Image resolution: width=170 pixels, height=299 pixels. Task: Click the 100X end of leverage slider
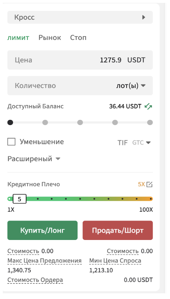pos(151,199)
